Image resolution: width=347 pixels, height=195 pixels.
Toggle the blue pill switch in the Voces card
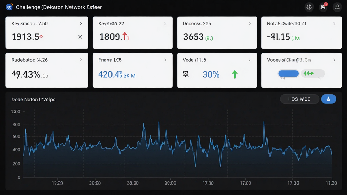288,73
